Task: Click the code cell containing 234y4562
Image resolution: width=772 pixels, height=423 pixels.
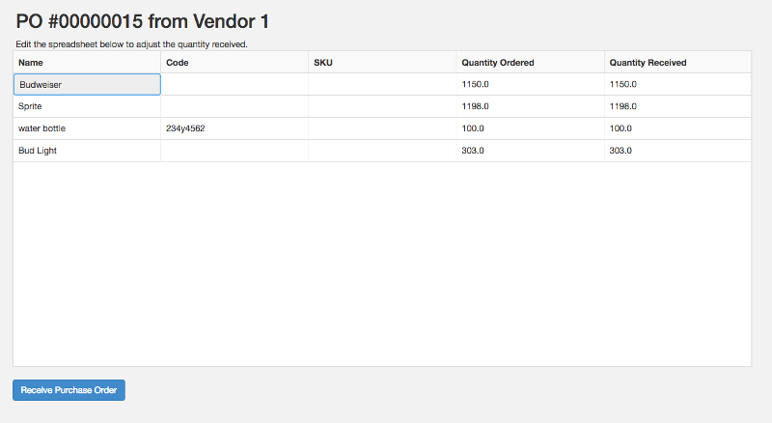Action: click(234, 128)
